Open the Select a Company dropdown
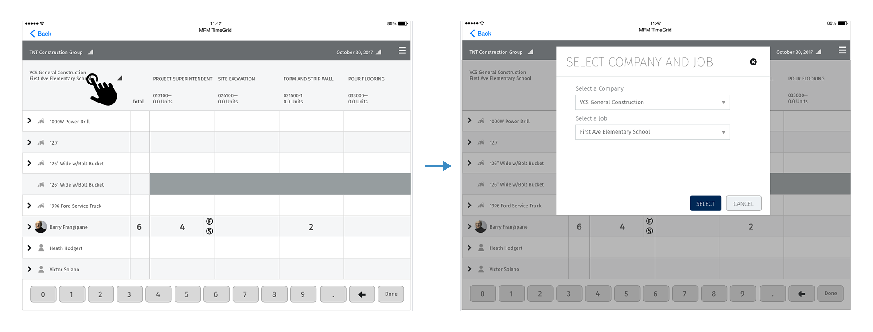The height and width of the screenshot is (332, 873). click(x=652, y=102)
